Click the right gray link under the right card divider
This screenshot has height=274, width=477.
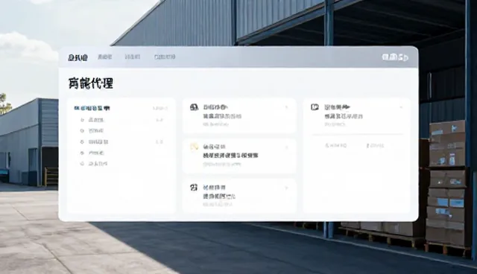pyautogui.click(x=375, y=146)
